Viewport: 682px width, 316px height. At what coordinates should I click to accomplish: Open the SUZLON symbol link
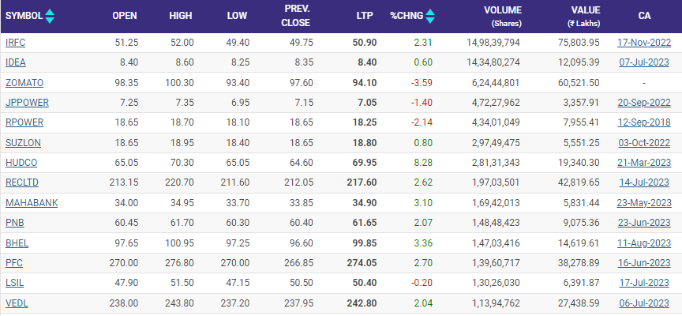pyautogui.click(x=23, y=143)
